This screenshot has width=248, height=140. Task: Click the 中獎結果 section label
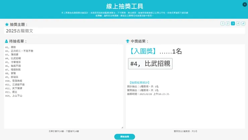(140, 41)
